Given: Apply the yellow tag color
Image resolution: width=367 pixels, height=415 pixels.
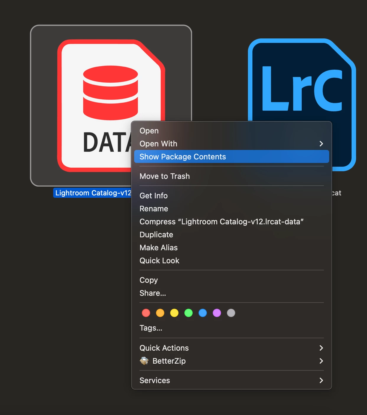Looking at the screenshot, I should (174, 313).
